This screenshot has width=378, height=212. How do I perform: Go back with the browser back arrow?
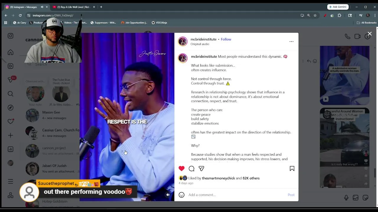6,15
